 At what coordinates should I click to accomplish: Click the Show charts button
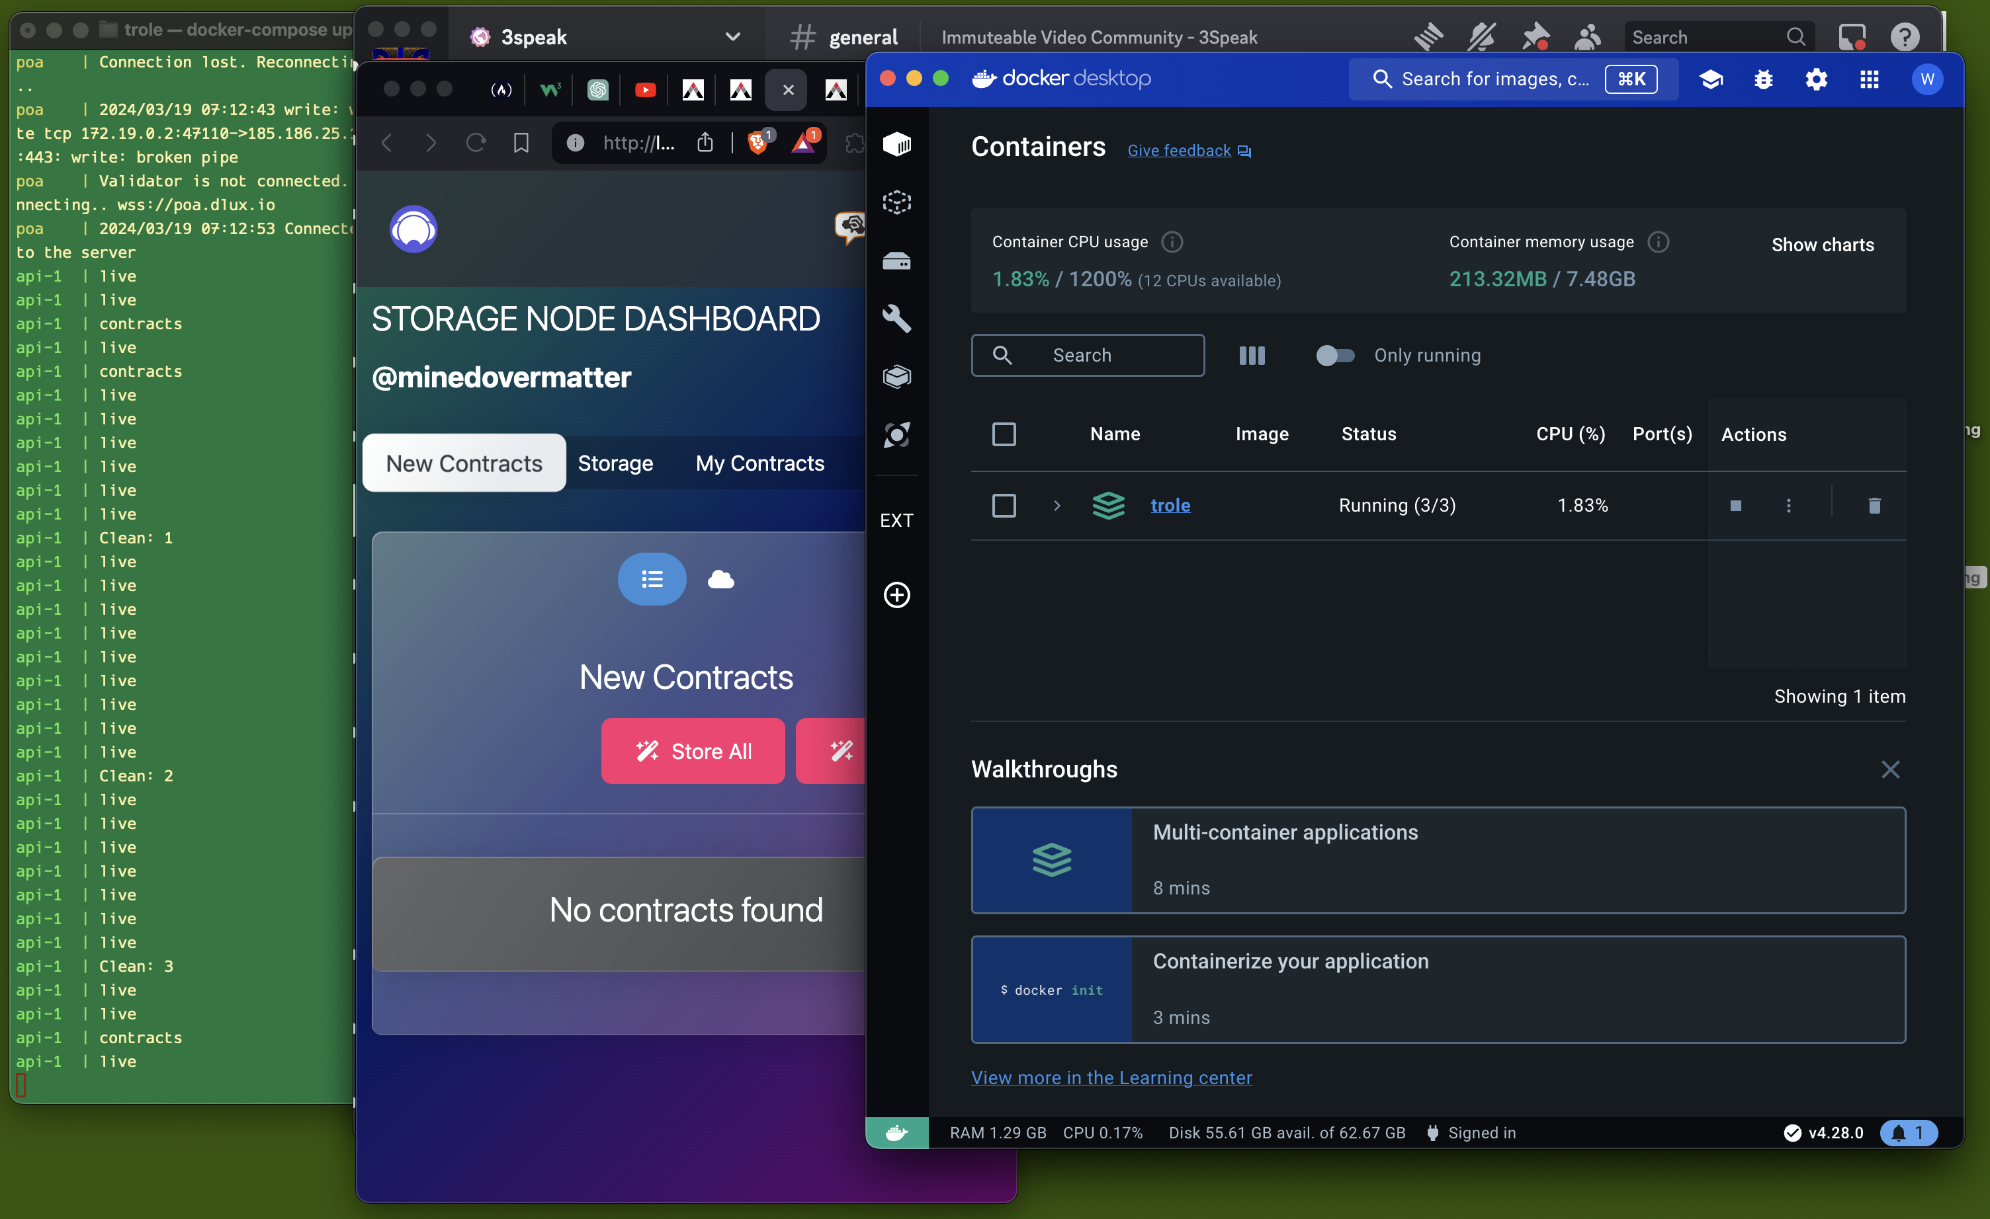pos(1822,245)
